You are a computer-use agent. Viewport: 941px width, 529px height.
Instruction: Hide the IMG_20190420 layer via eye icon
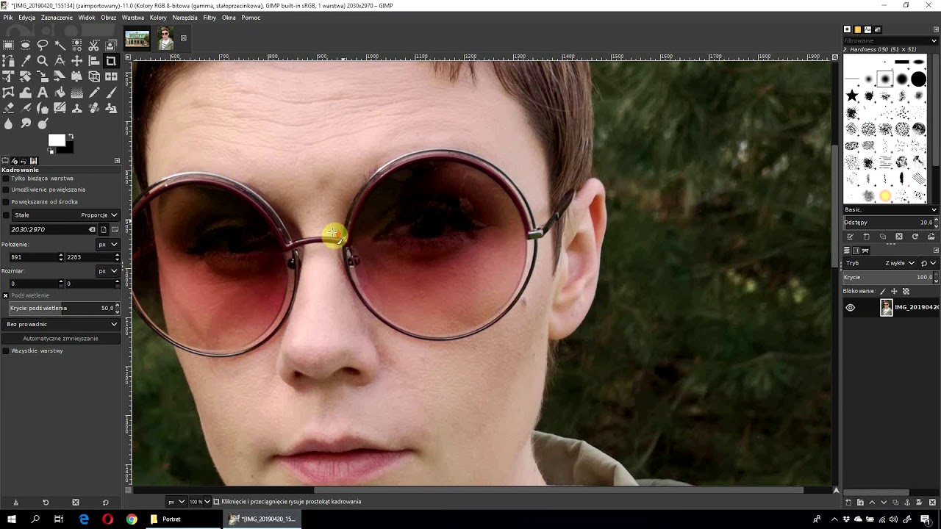pos(851,308)
